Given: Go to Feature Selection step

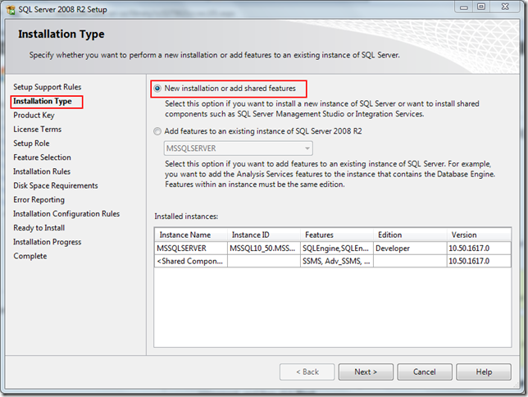Looking at the screenshot, I should pyautogui.click(x=42, y=157).
